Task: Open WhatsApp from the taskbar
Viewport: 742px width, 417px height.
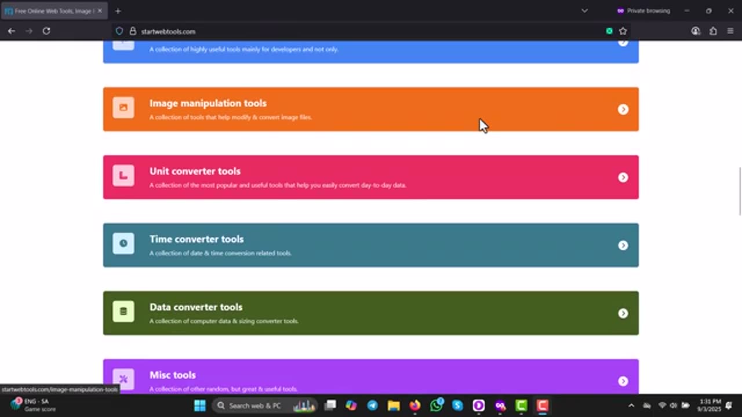Action: point(437,405)
